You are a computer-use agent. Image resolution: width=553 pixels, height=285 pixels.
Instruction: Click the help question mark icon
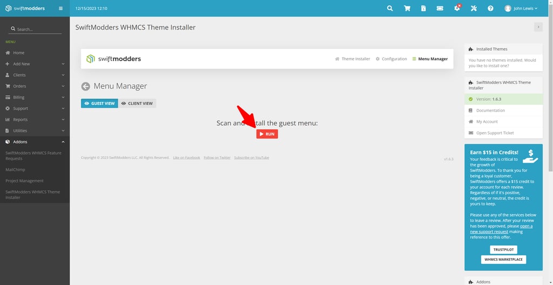coord(490,9)
